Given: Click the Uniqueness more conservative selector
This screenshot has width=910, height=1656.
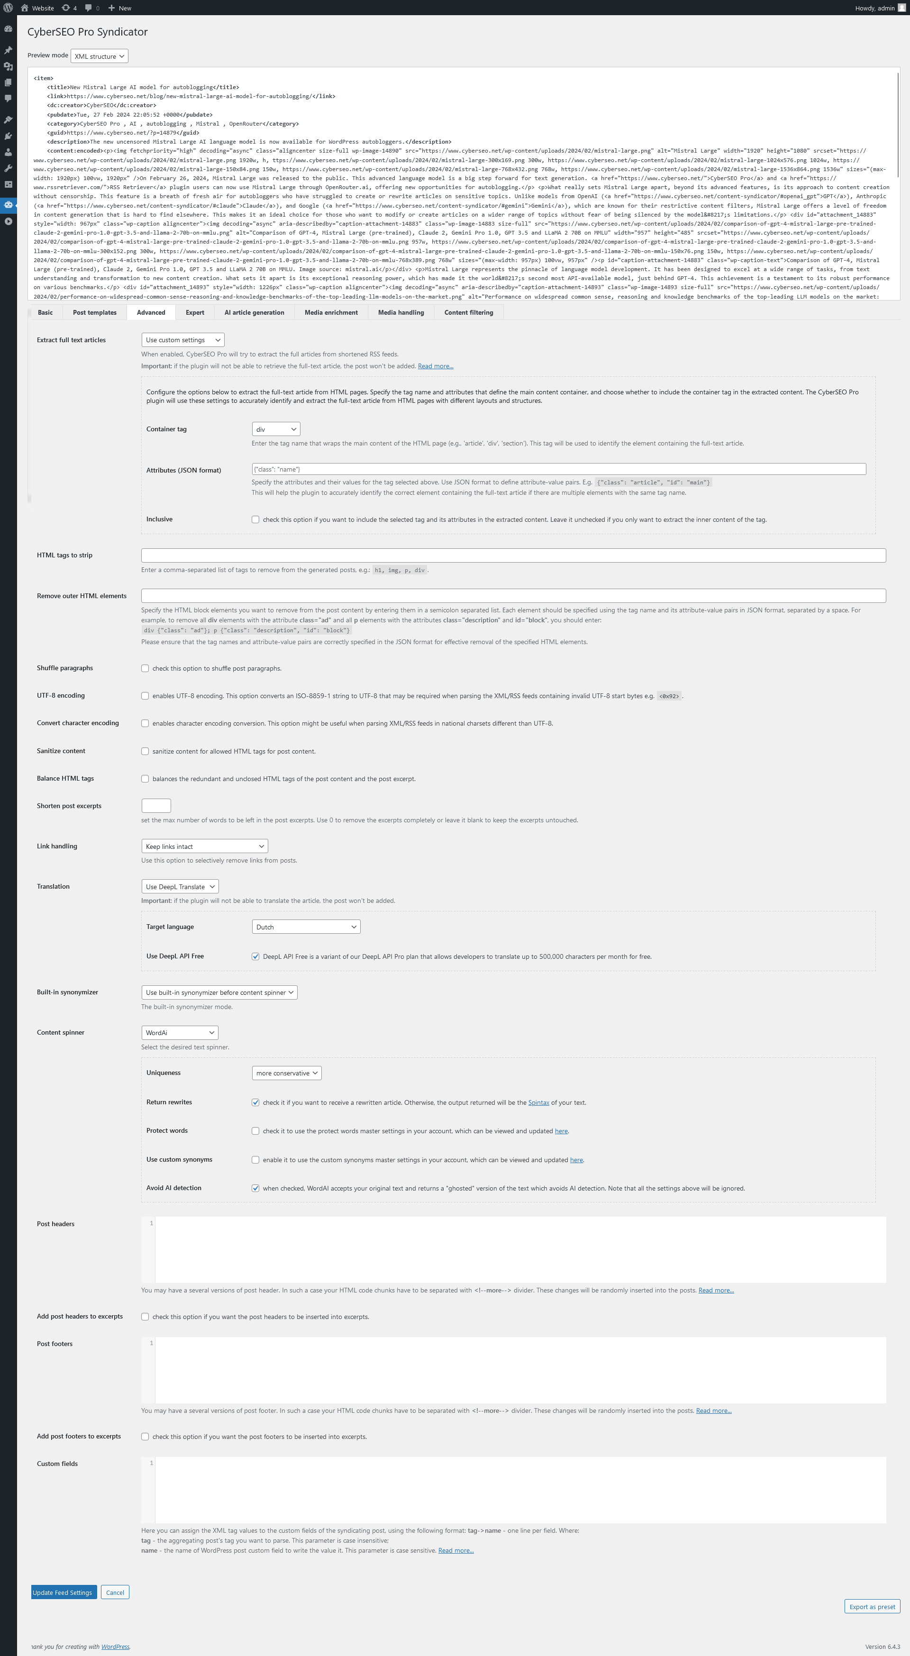Looking at the screenshot, I should (286, 1072).
